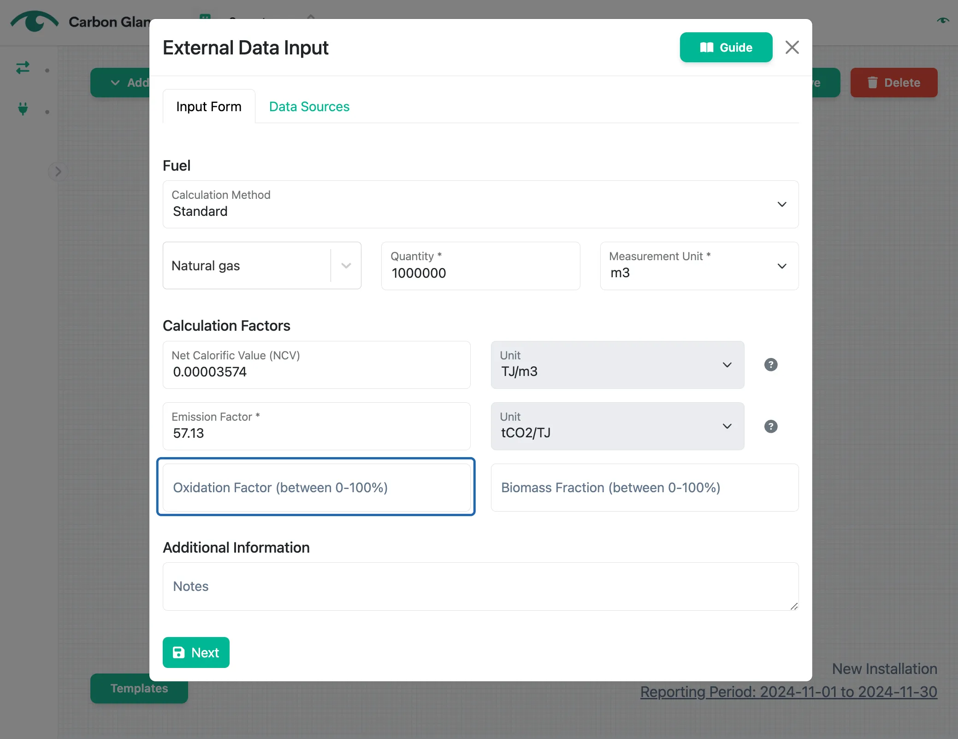Click the Delete button behind dialog
This screenshot has width=958, height=739.
point(893,83)
